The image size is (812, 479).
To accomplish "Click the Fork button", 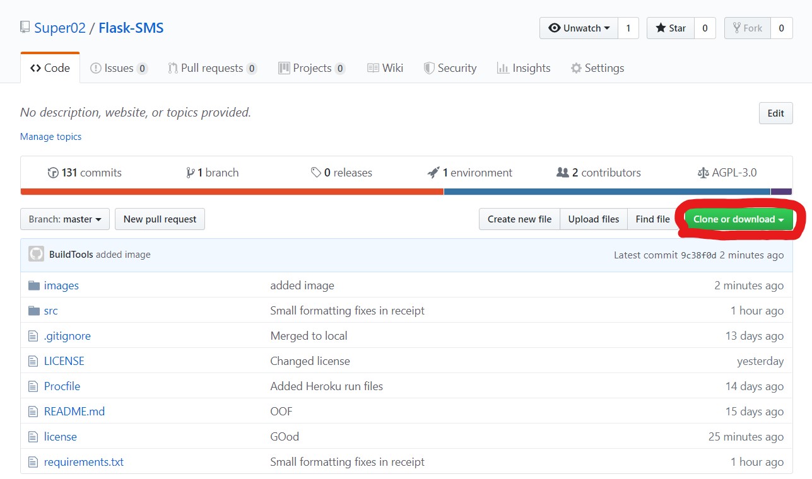I will pos(747,28).
